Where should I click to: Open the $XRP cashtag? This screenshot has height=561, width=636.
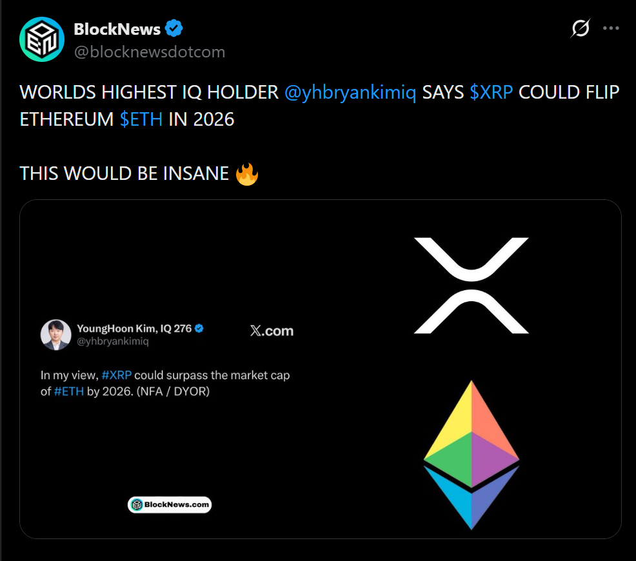491,92
